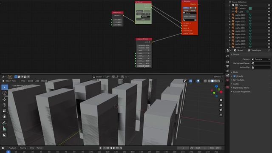Image resolution: width=272 pixels, height=153 pixels.
Task: Open the View Layer properties tab icon
Action: [227, 71]
